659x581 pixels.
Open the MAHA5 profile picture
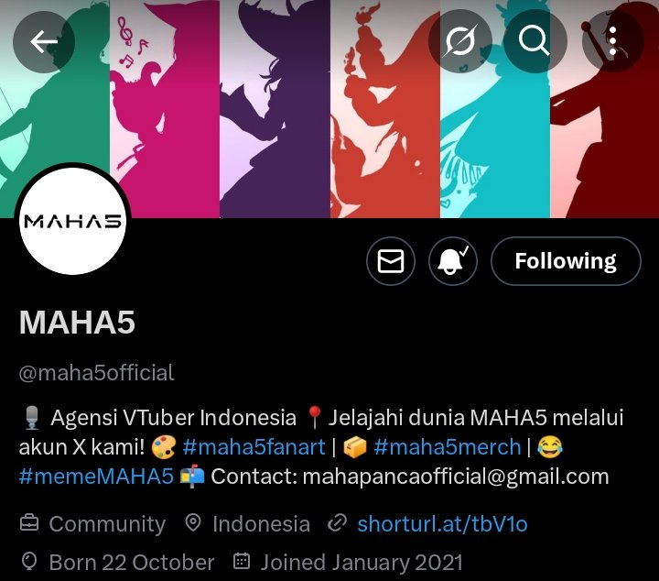[x=72, y=221]
